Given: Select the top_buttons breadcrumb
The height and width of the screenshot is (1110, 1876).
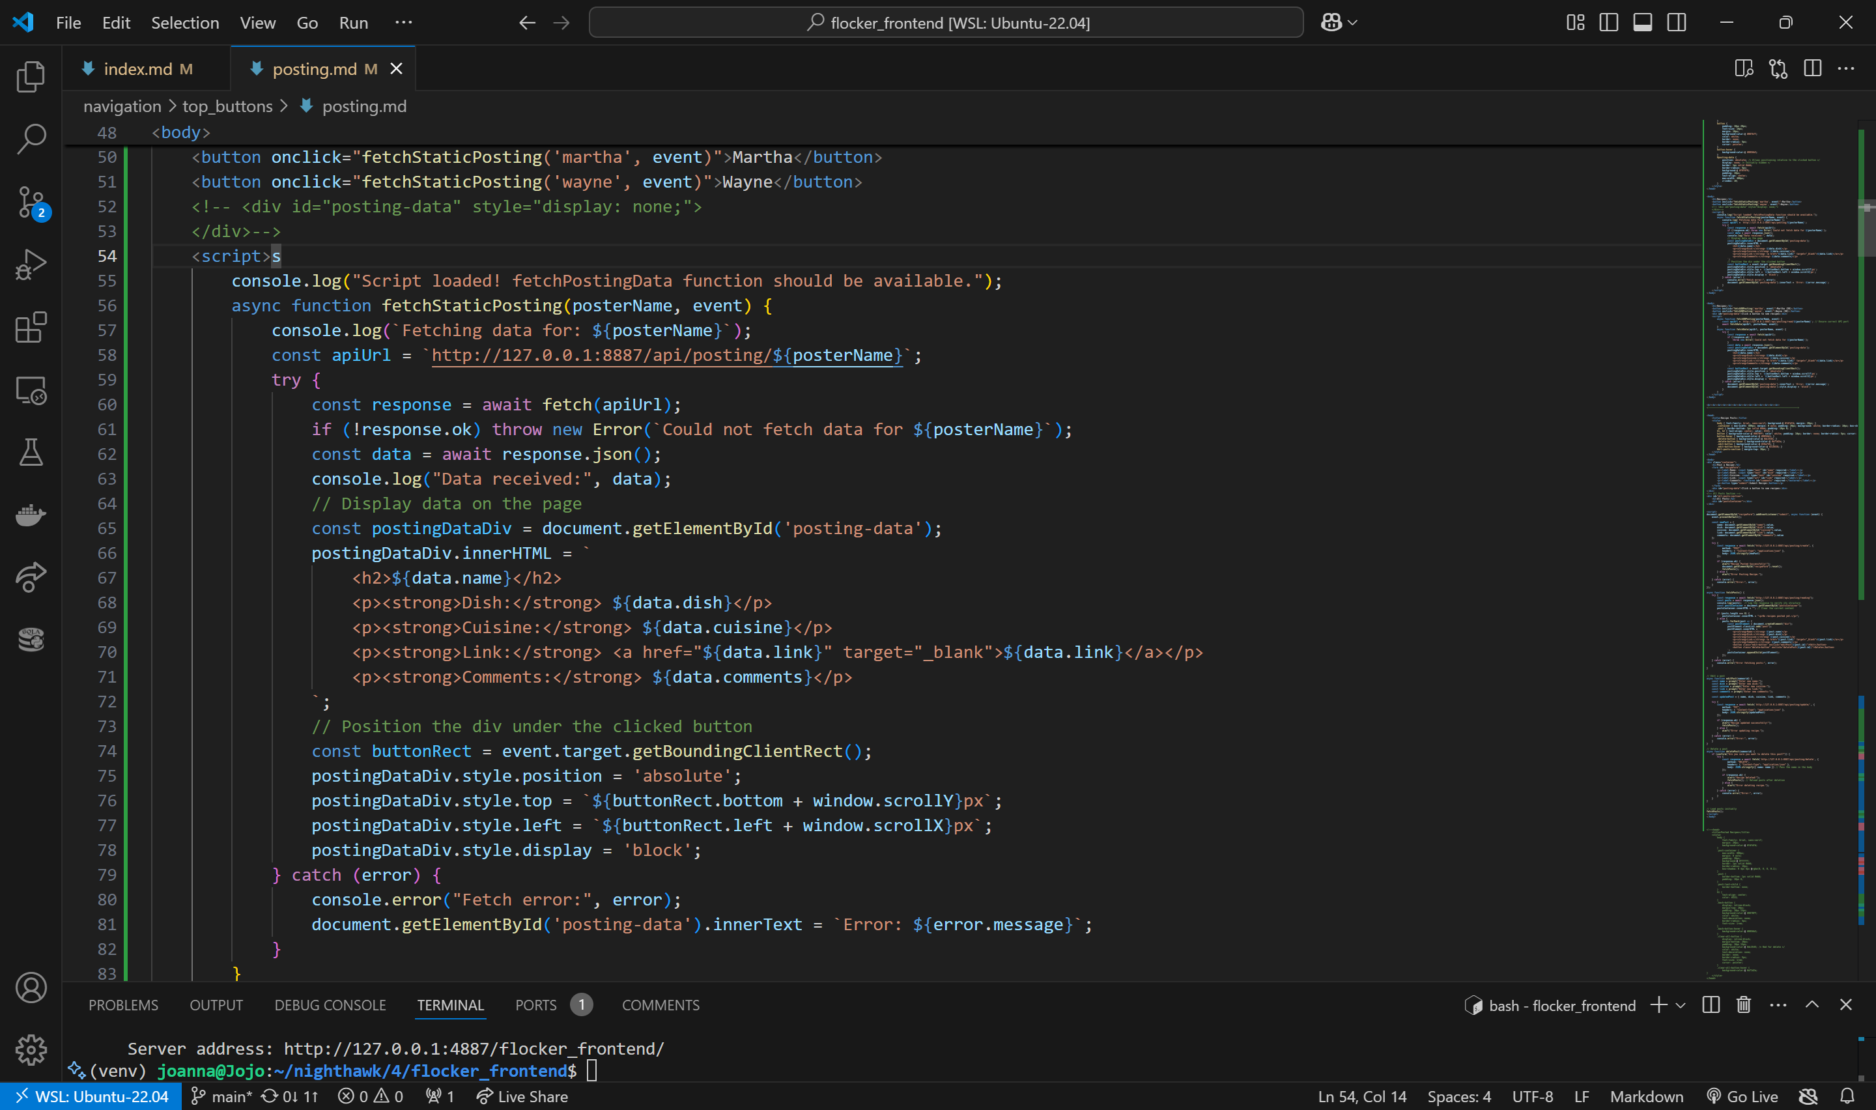Looking at the screenshot, I should tap(227, 106).
